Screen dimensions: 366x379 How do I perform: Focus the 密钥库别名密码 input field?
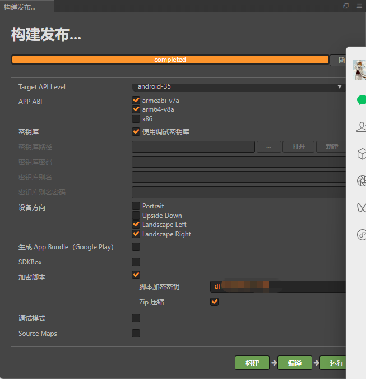[239, 193]
